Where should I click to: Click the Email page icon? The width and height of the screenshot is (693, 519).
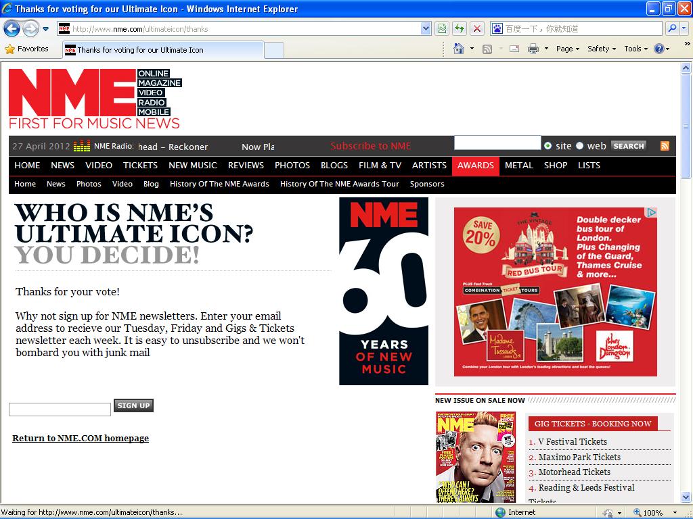click(x=514, y=49)
